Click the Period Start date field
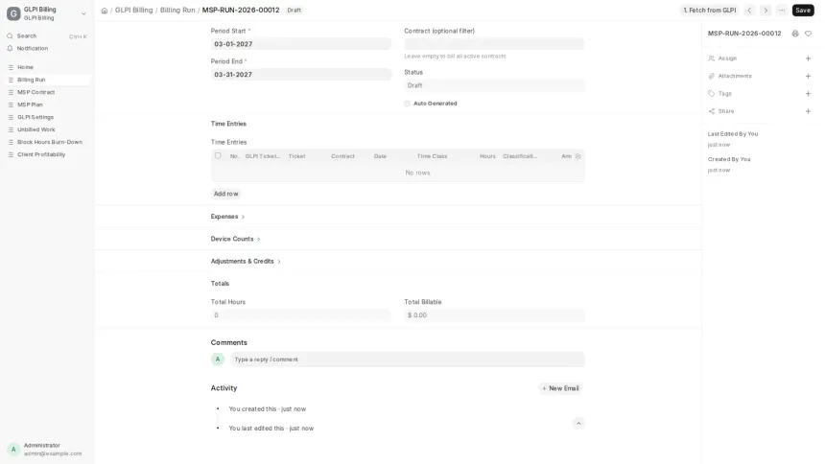825x464 pixels. 301,44
